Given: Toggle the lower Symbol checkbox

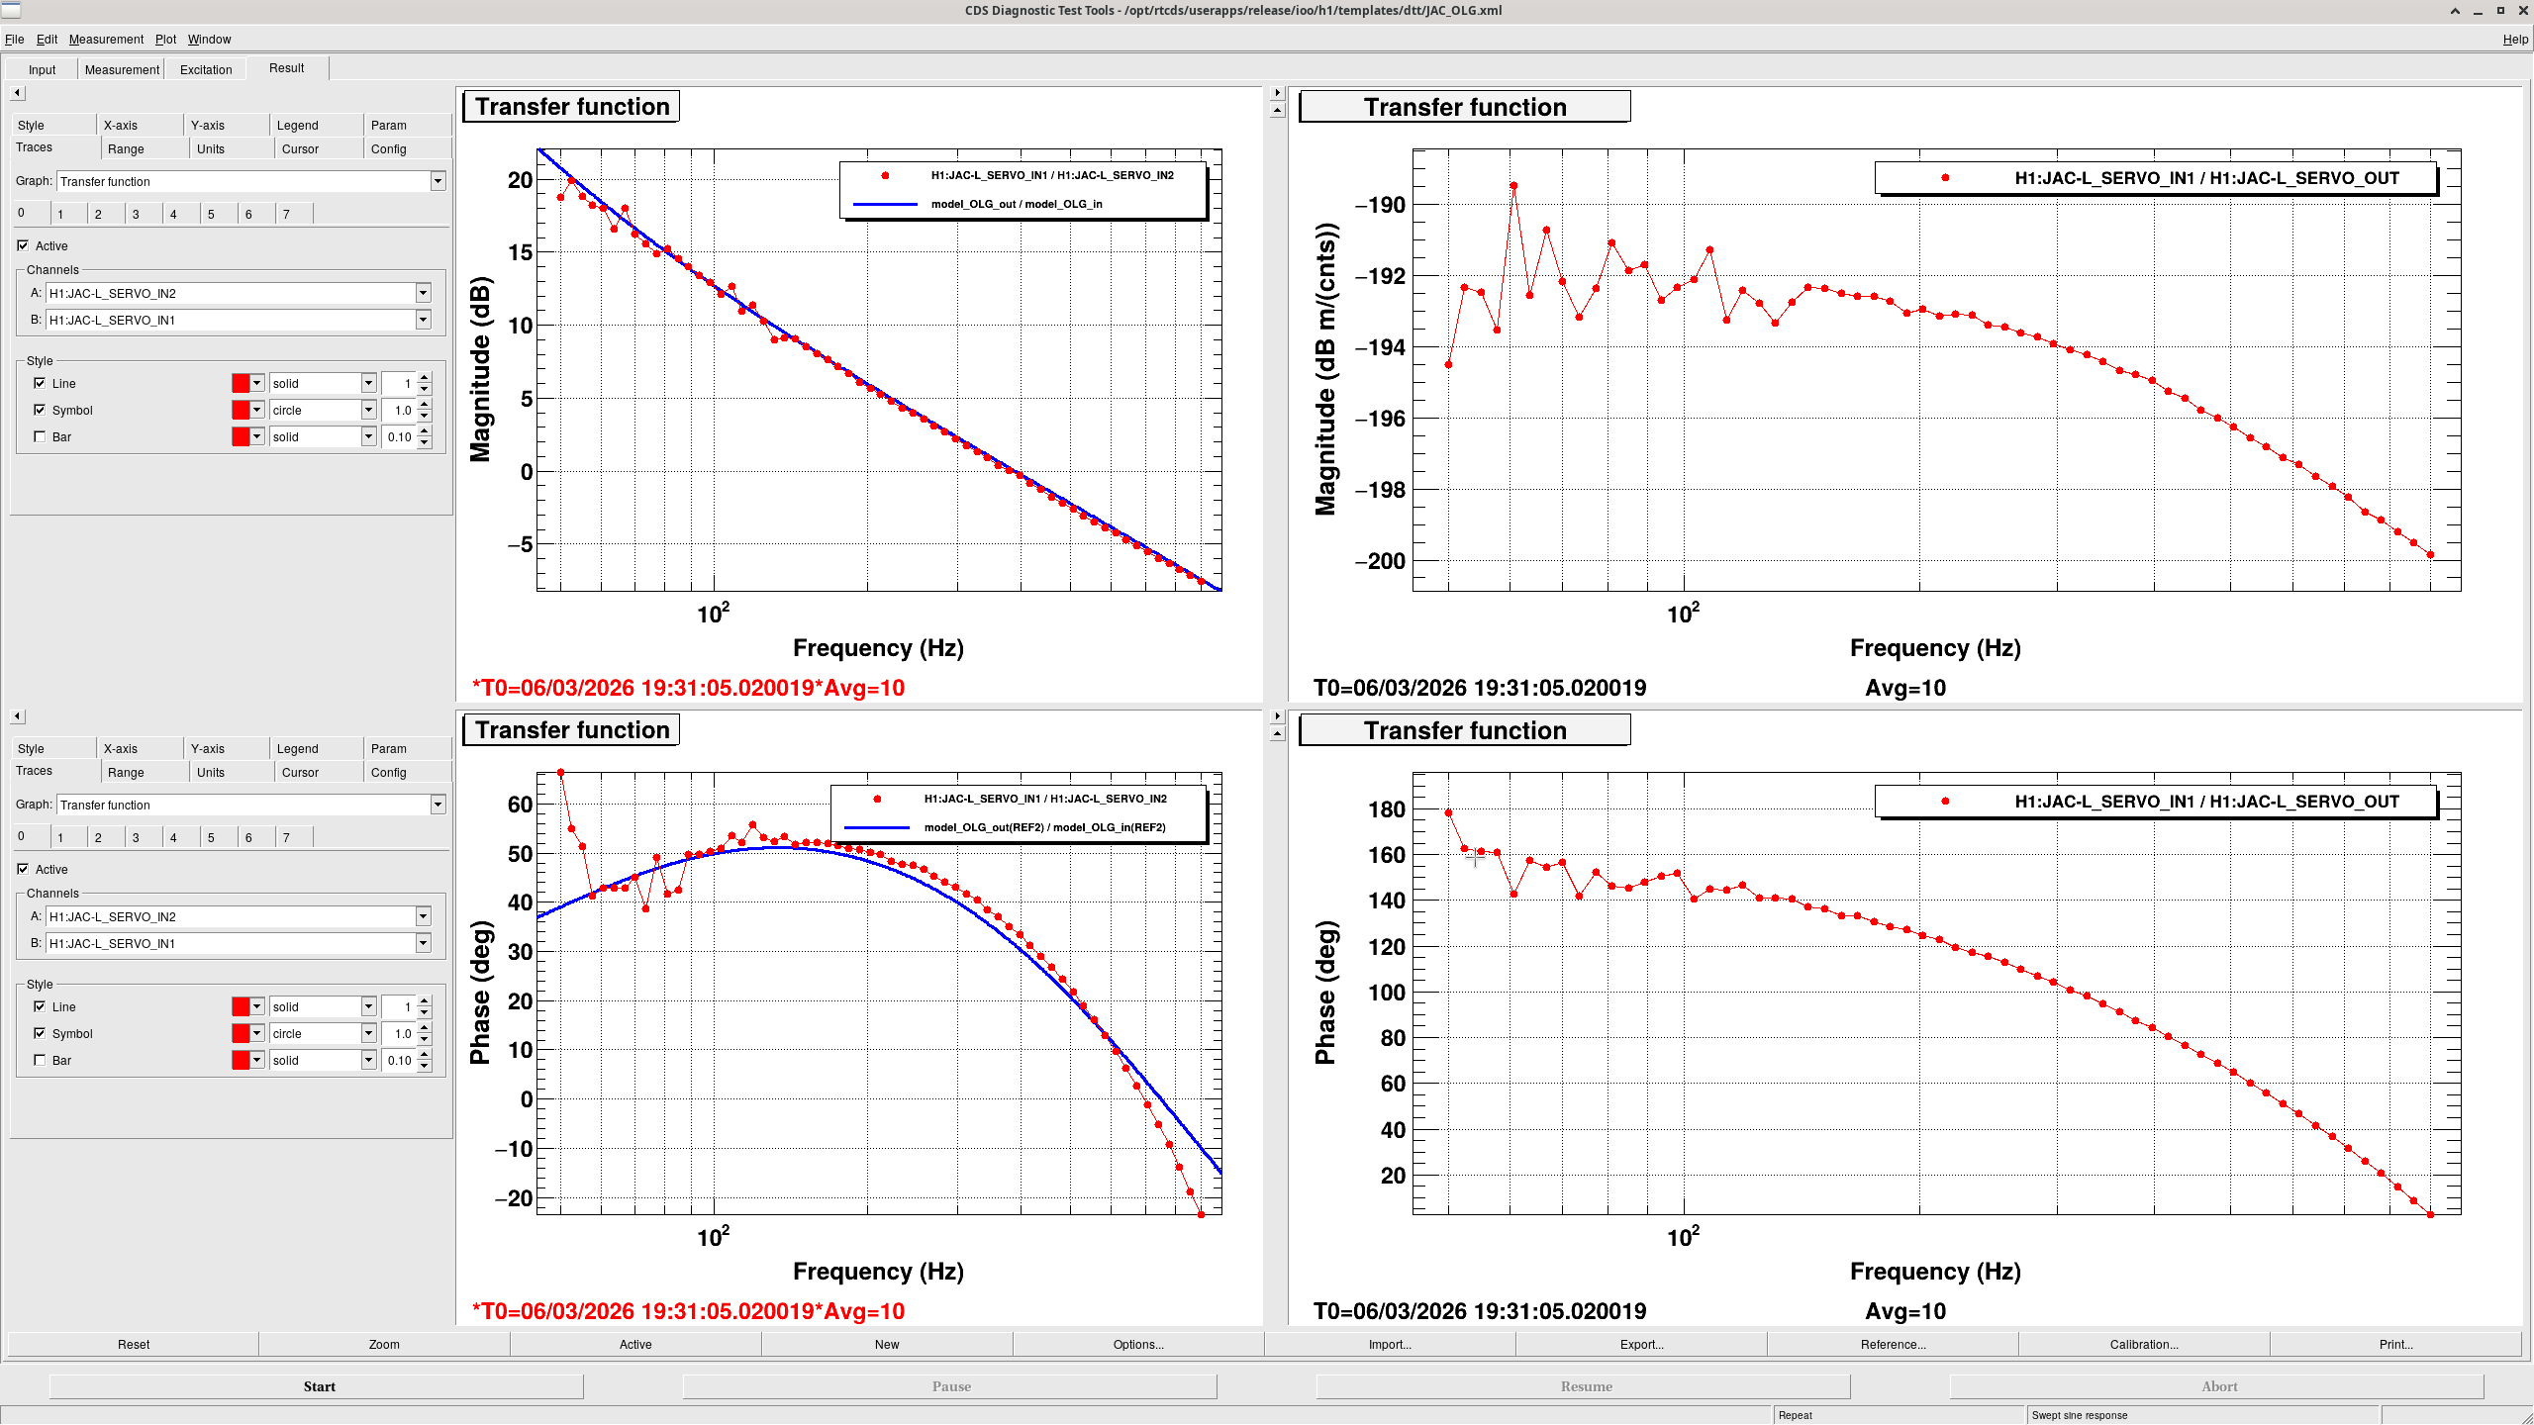Looking at the screenshot, I should pos(40,1033).
